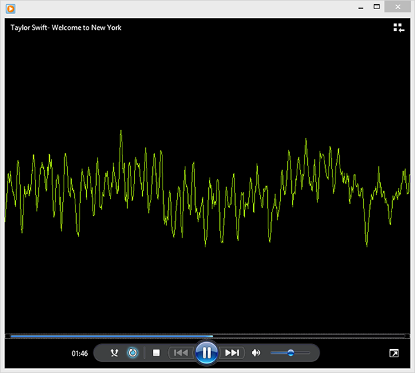The image size is (415, 373).
Task: Click the 01:46 elapsed time display
Action: pyautogui.click(x=80, y=354)
